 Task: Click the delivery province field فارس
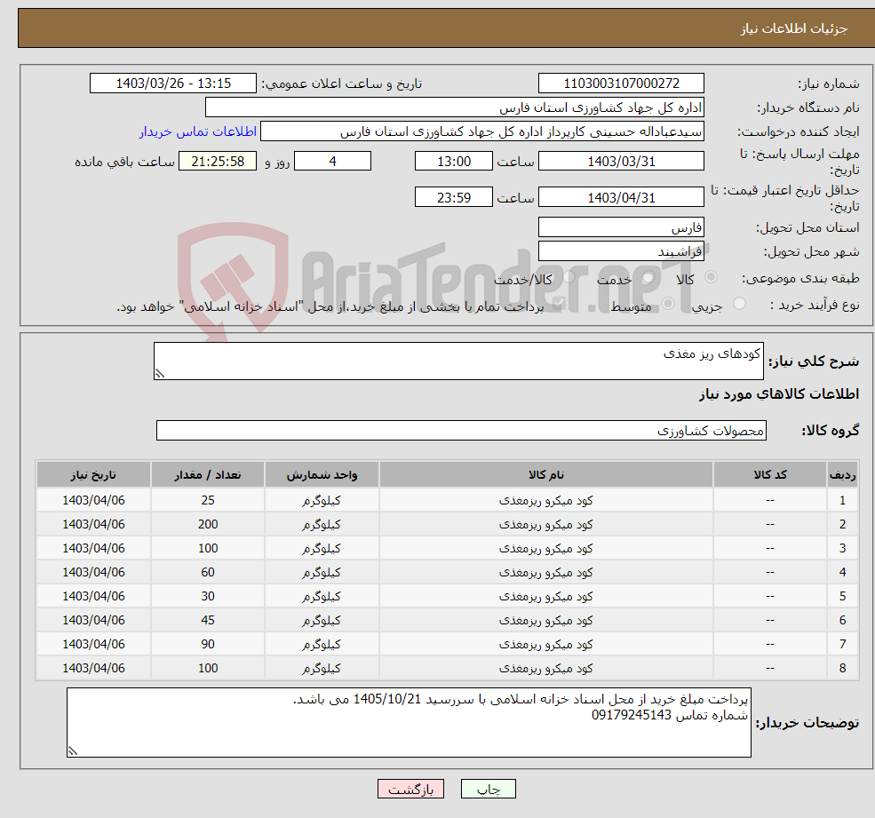point(621,227)
